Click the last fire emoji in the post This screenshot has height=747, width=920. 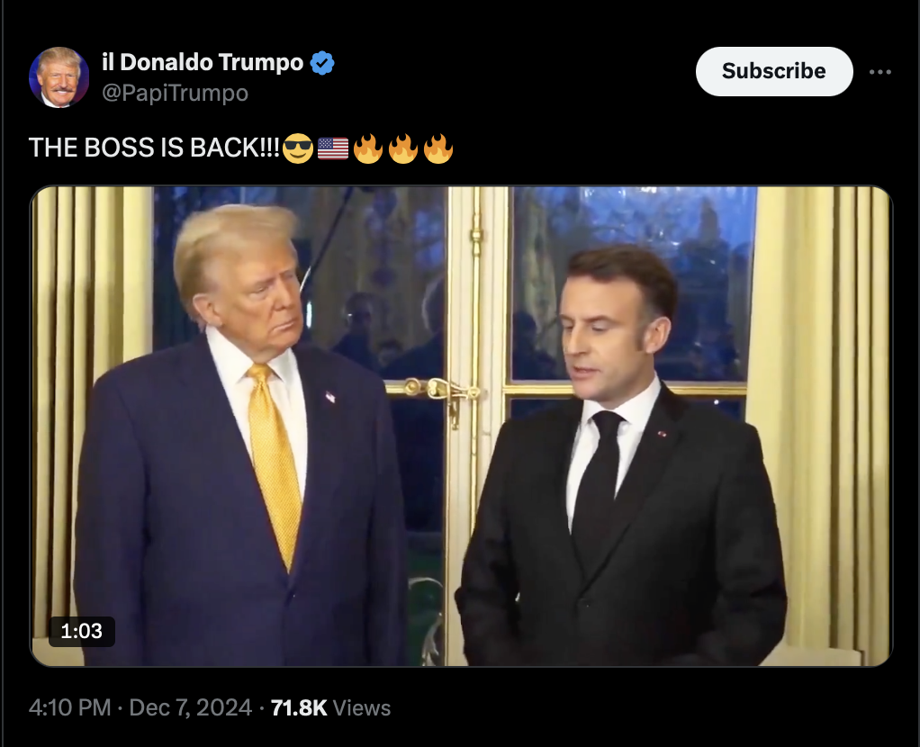pyautogui.click(x=438, y=148)
